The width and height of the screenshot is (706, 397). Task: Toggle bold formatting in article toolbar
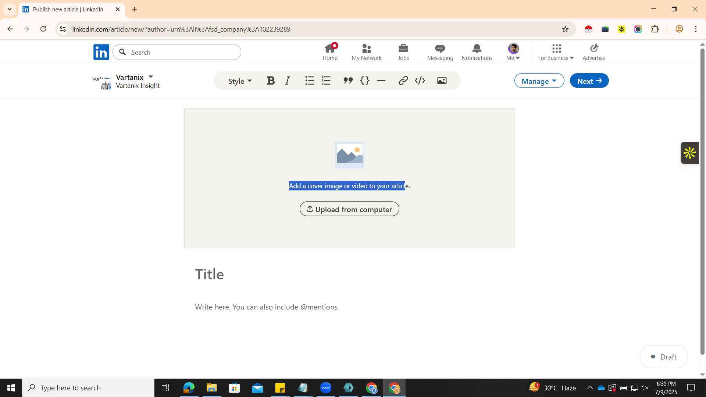[x=271, y=81]
